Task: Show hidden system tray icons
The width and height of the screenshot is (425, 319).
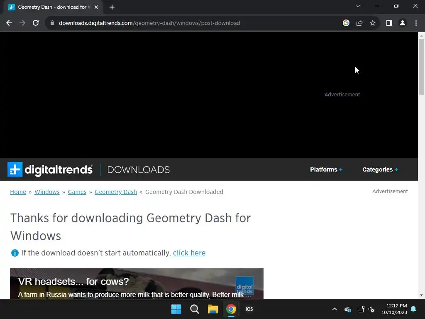Action: (335, 309)
